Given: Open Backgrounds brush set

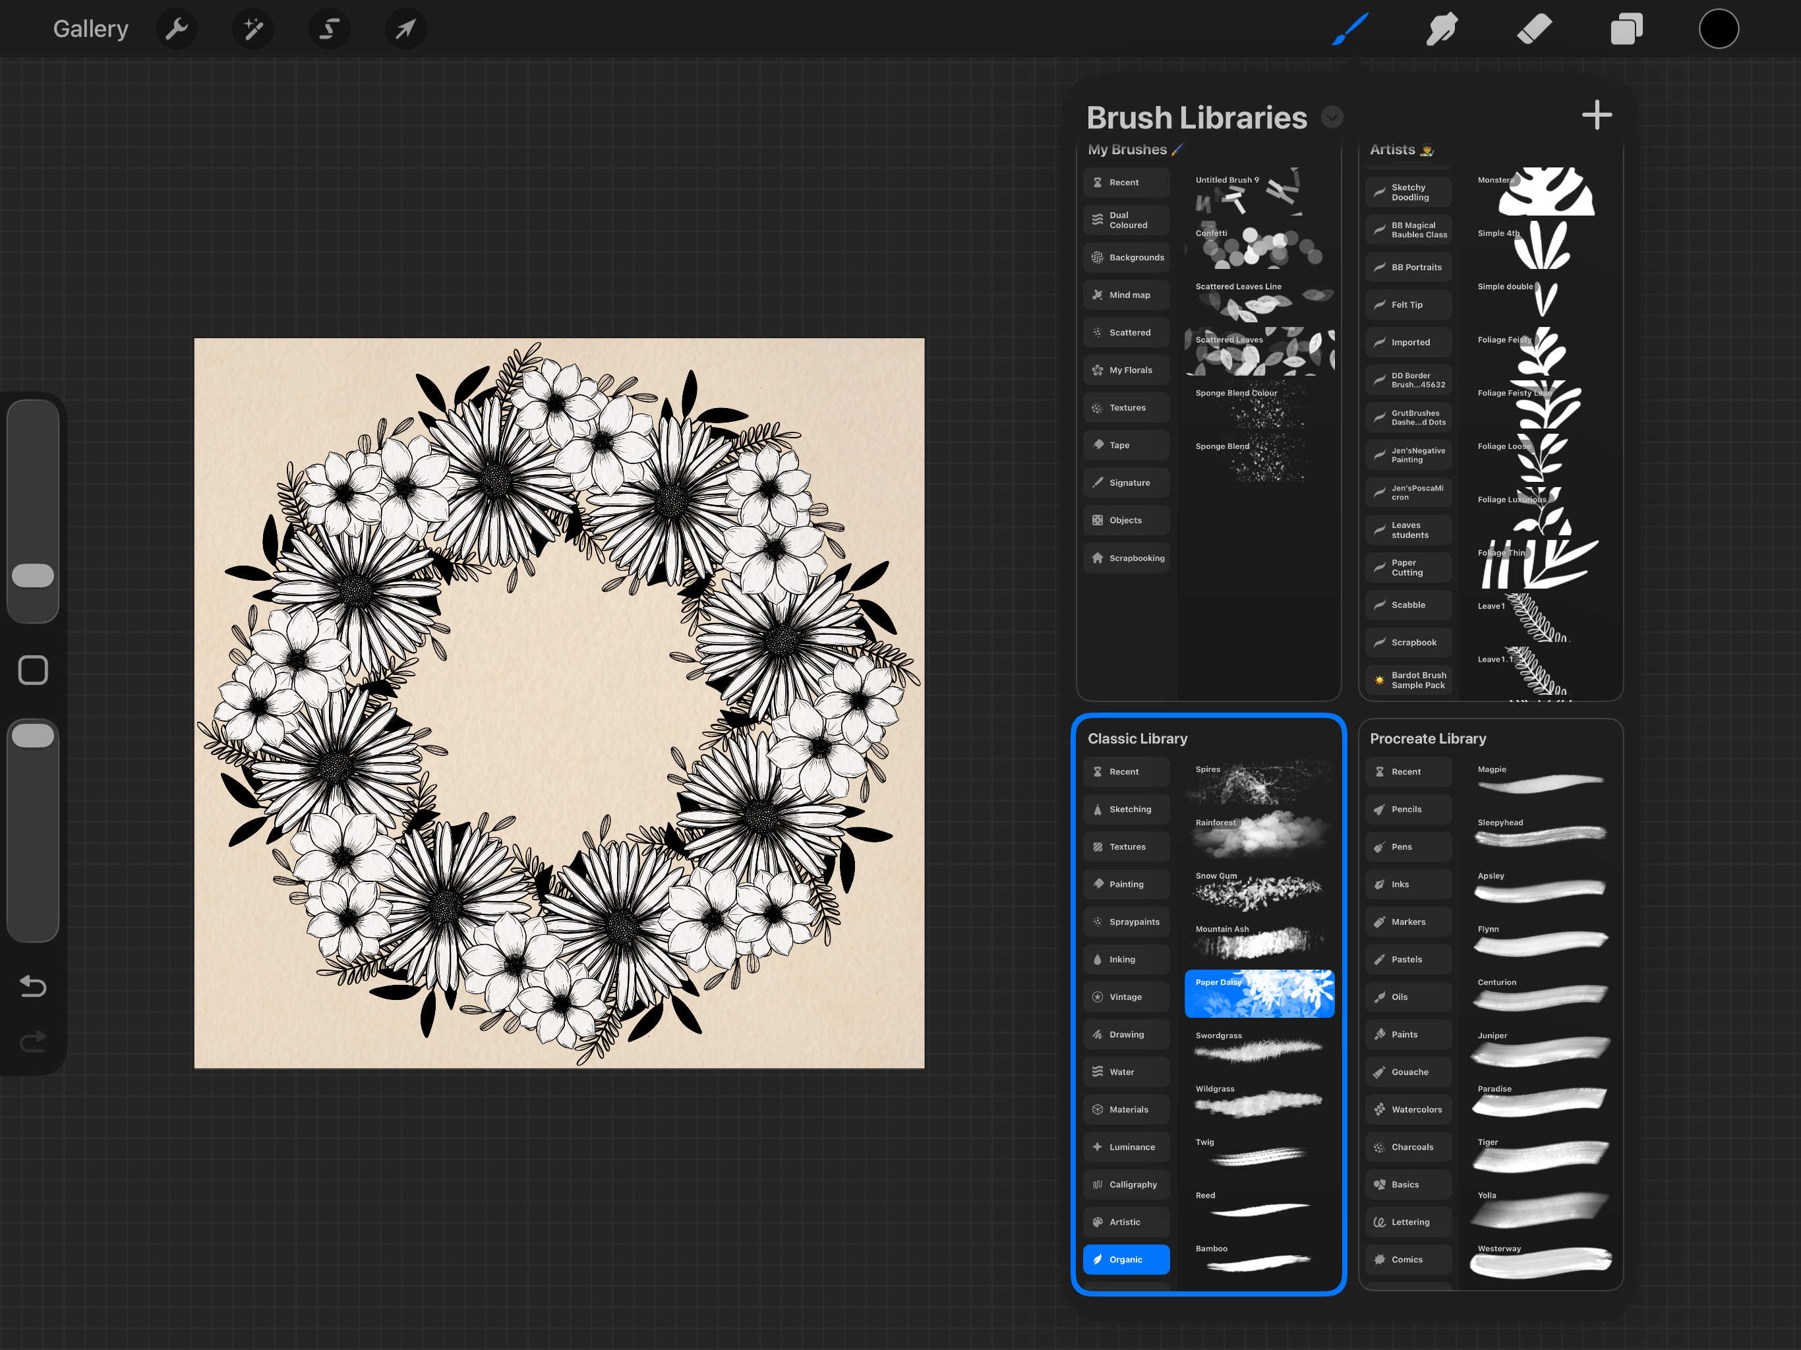Looking at the screenshot, I should click(x=1126, y=257).
